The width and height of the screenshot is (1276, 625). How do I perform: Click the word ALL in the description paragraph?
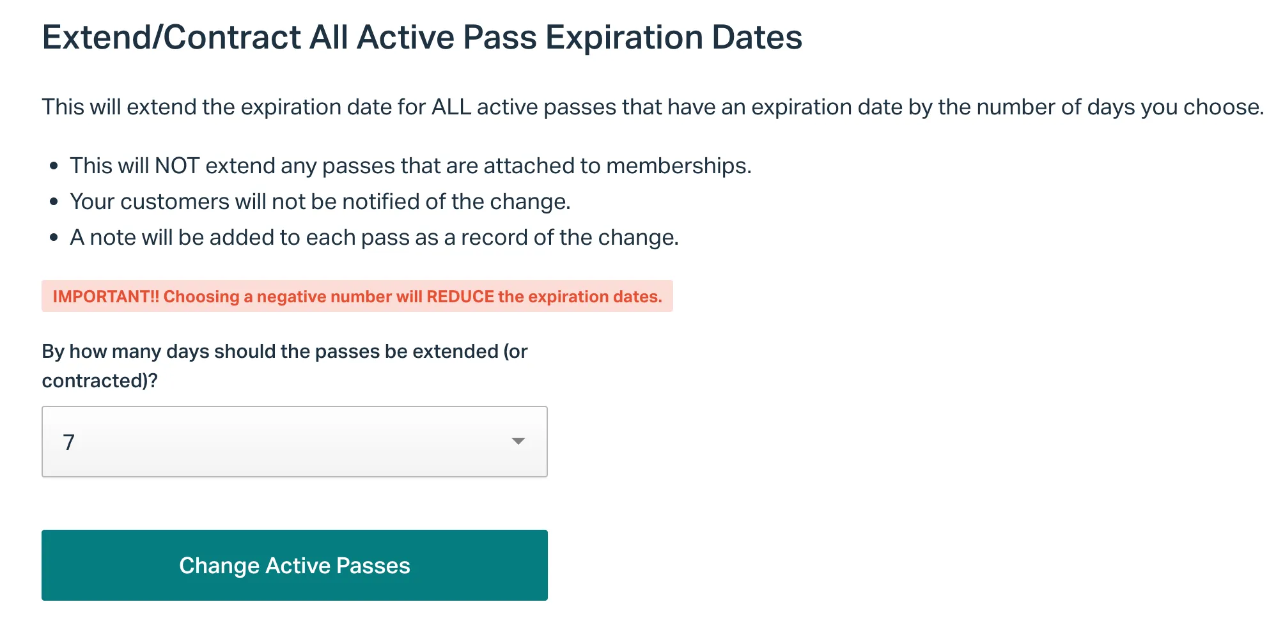451,107
